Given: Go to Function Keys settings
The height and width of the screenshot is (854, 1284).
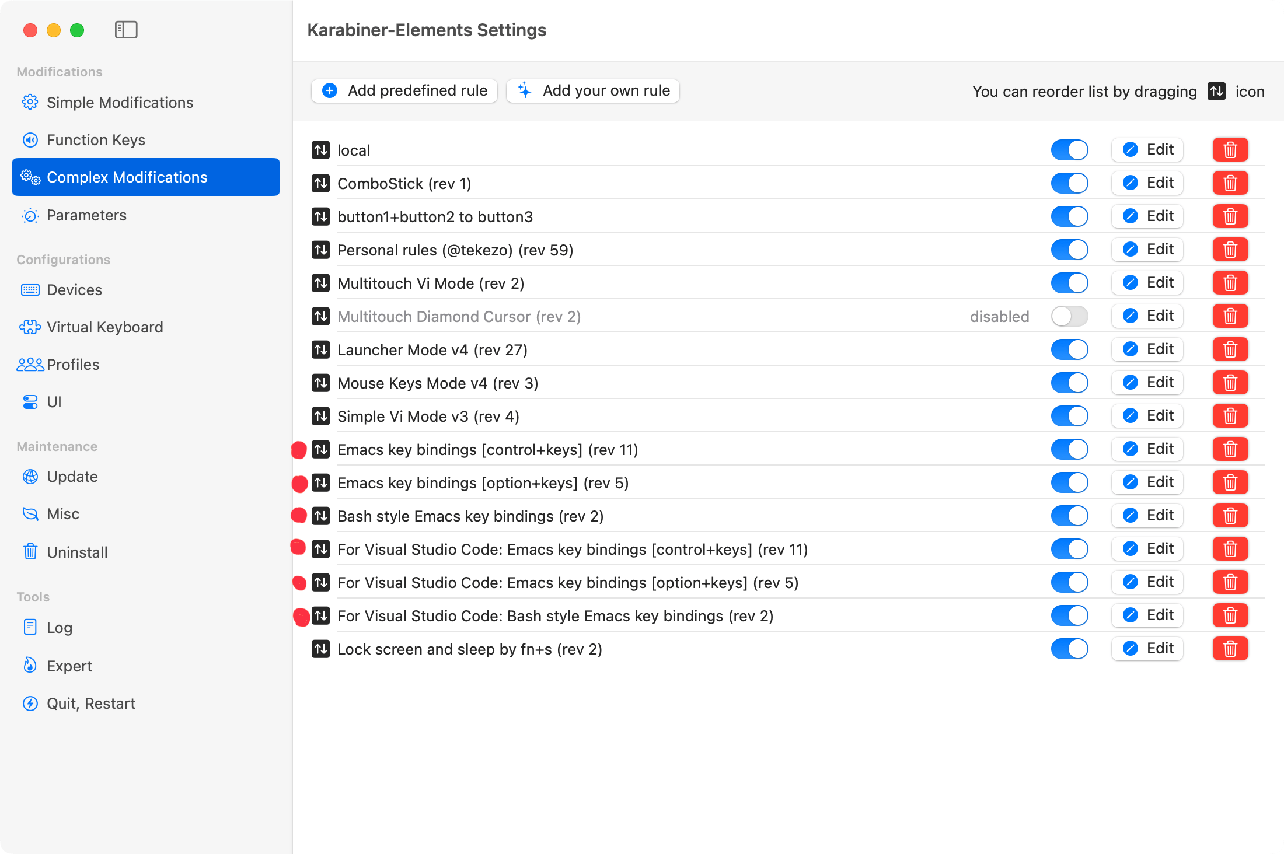Looking at the screenshot, I should pos(146,140).
